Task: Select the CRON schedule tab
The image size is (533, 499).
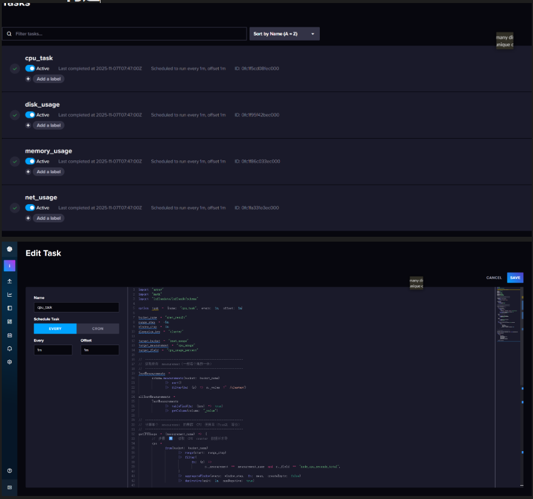Action: (x=98, y=329)
